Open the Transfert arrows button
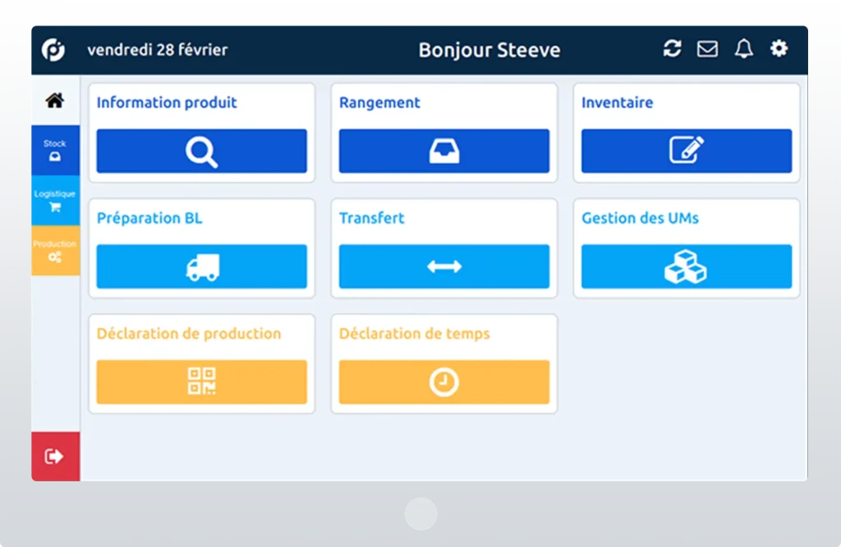The height and width of the screenshot is (547, 841). tap(444, 267)
